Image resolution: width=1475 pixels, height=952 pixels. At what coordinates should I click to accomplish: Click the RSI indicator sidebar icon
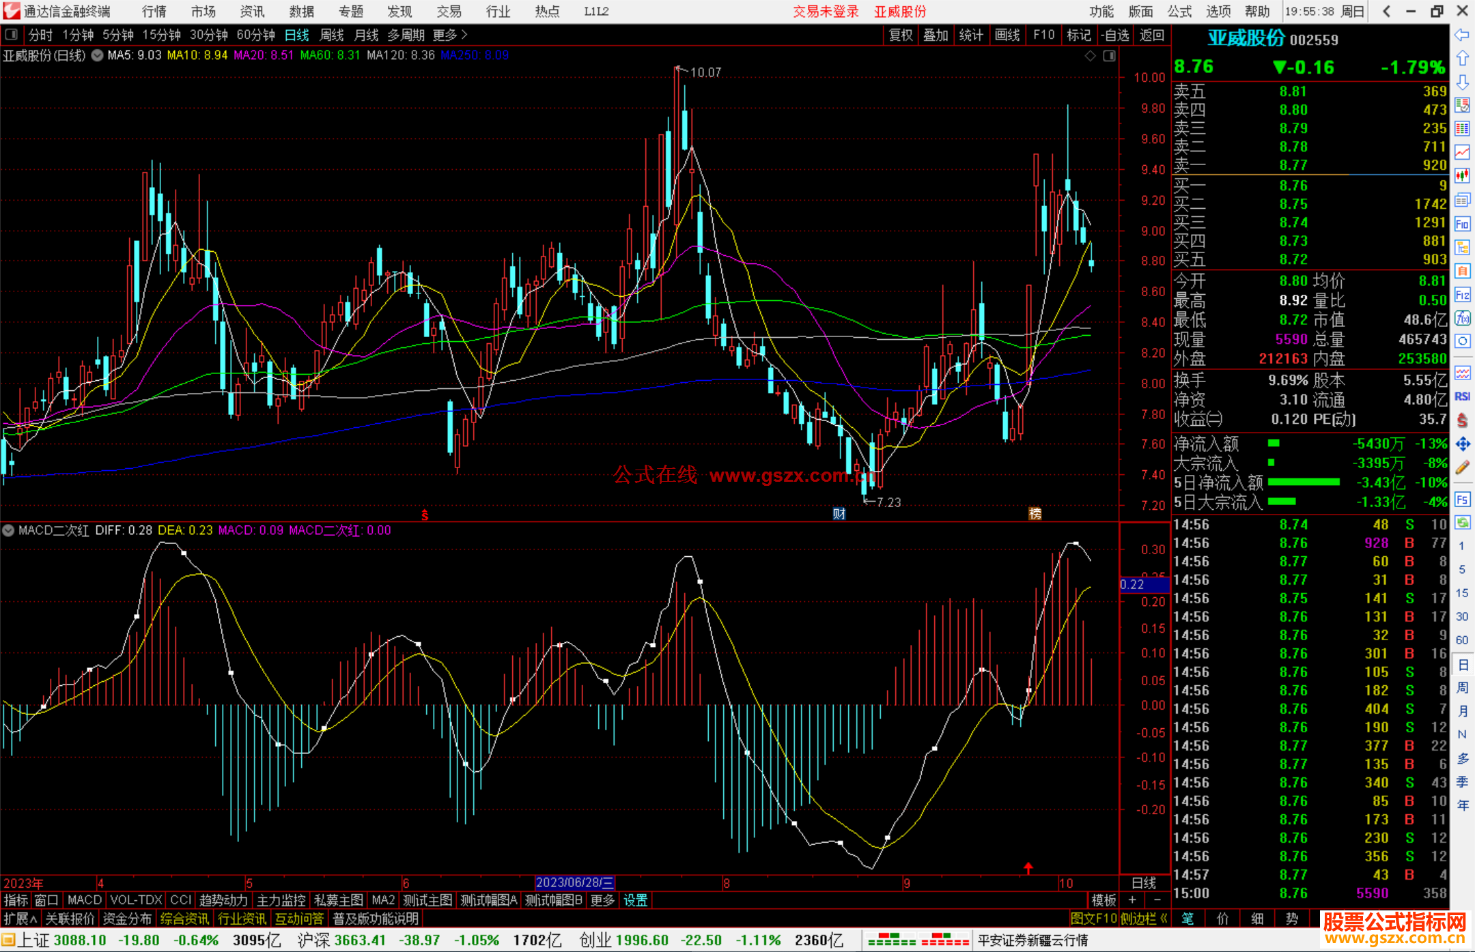(1462, 397)
